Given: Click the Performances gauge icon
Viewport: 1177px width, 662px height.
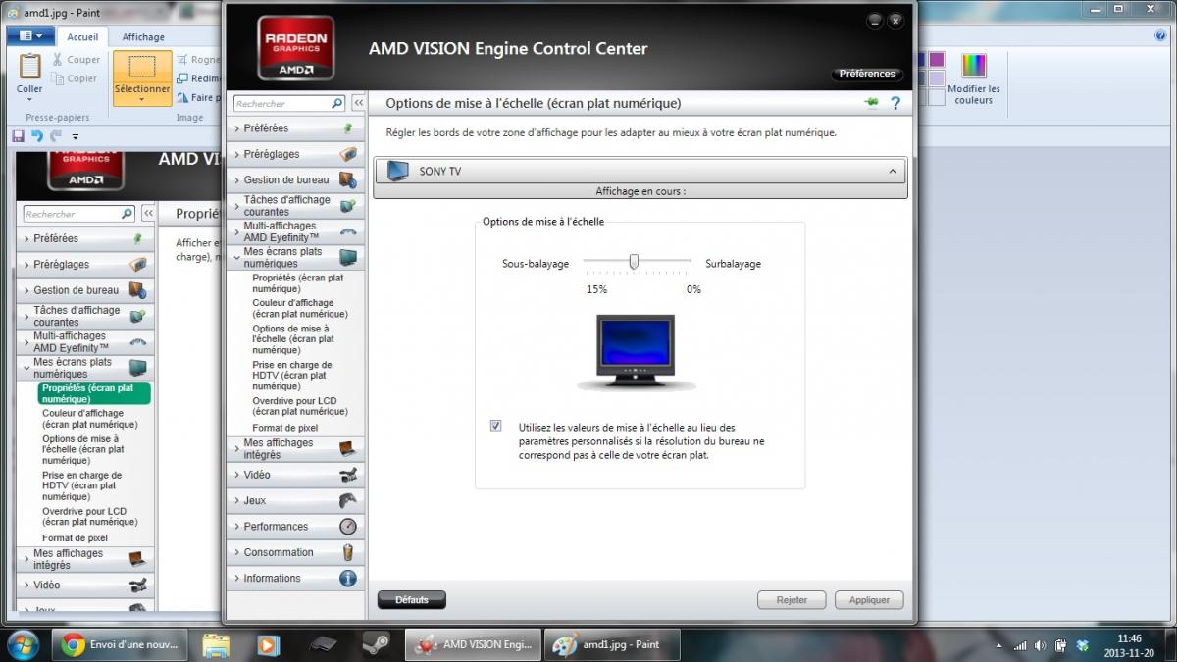Looking at the screenshot, I should pos(348,526).
